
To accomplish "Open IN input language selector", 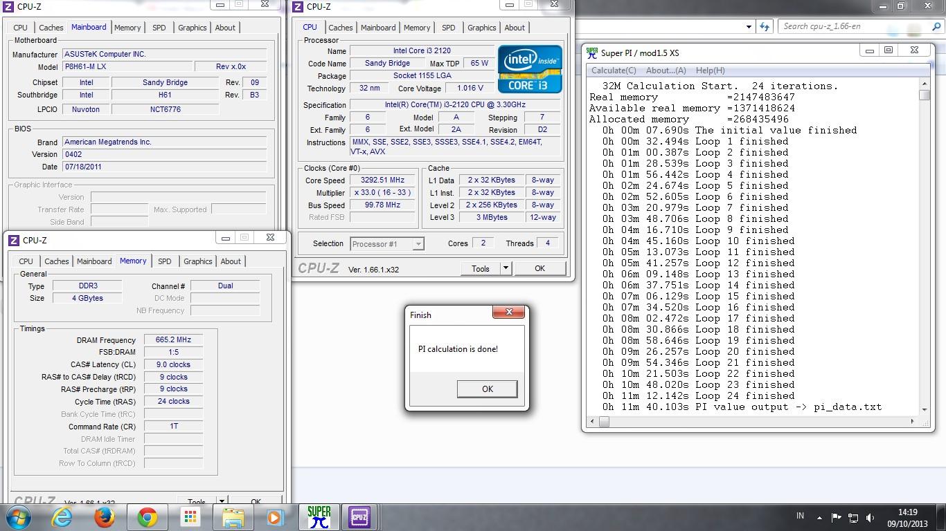I will 801,516.
